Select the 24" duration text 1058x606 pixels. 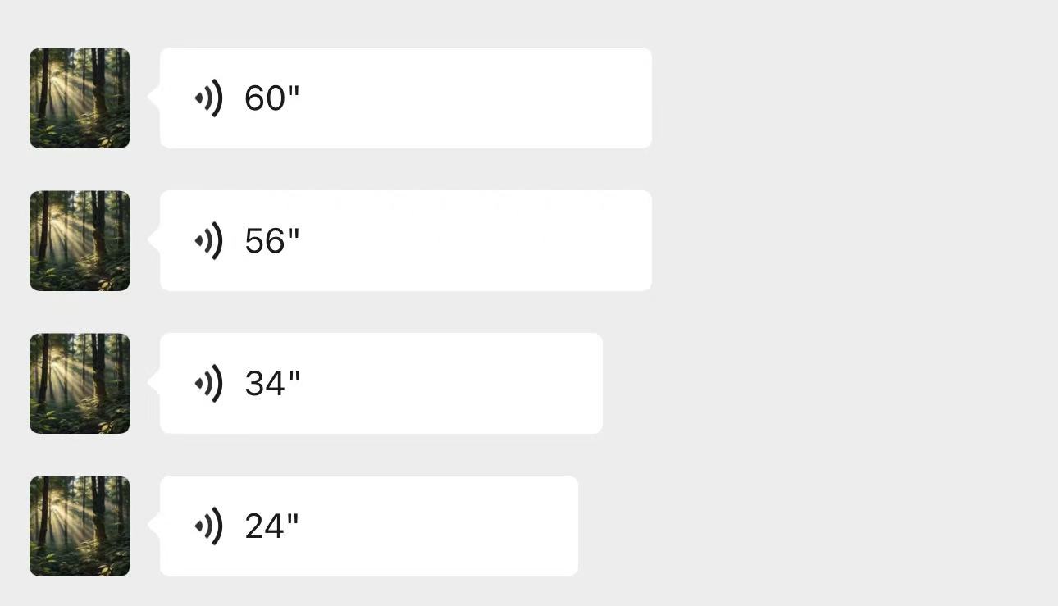tap(272, 526)
